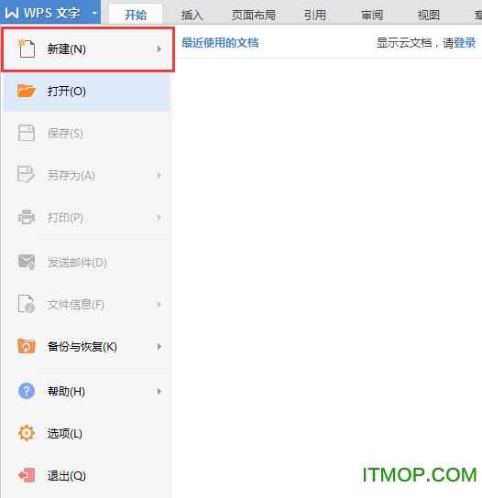Click the orange backup icon for 备份与恢复(K)

[x=26, y=346]
